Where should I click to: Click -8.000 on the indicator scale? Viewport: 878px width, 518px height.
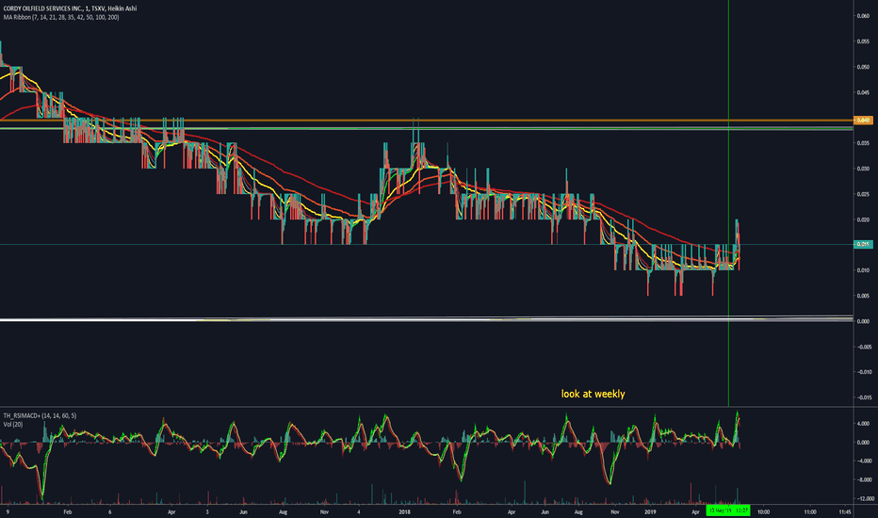pyautogui.click(x=863, y=480)
